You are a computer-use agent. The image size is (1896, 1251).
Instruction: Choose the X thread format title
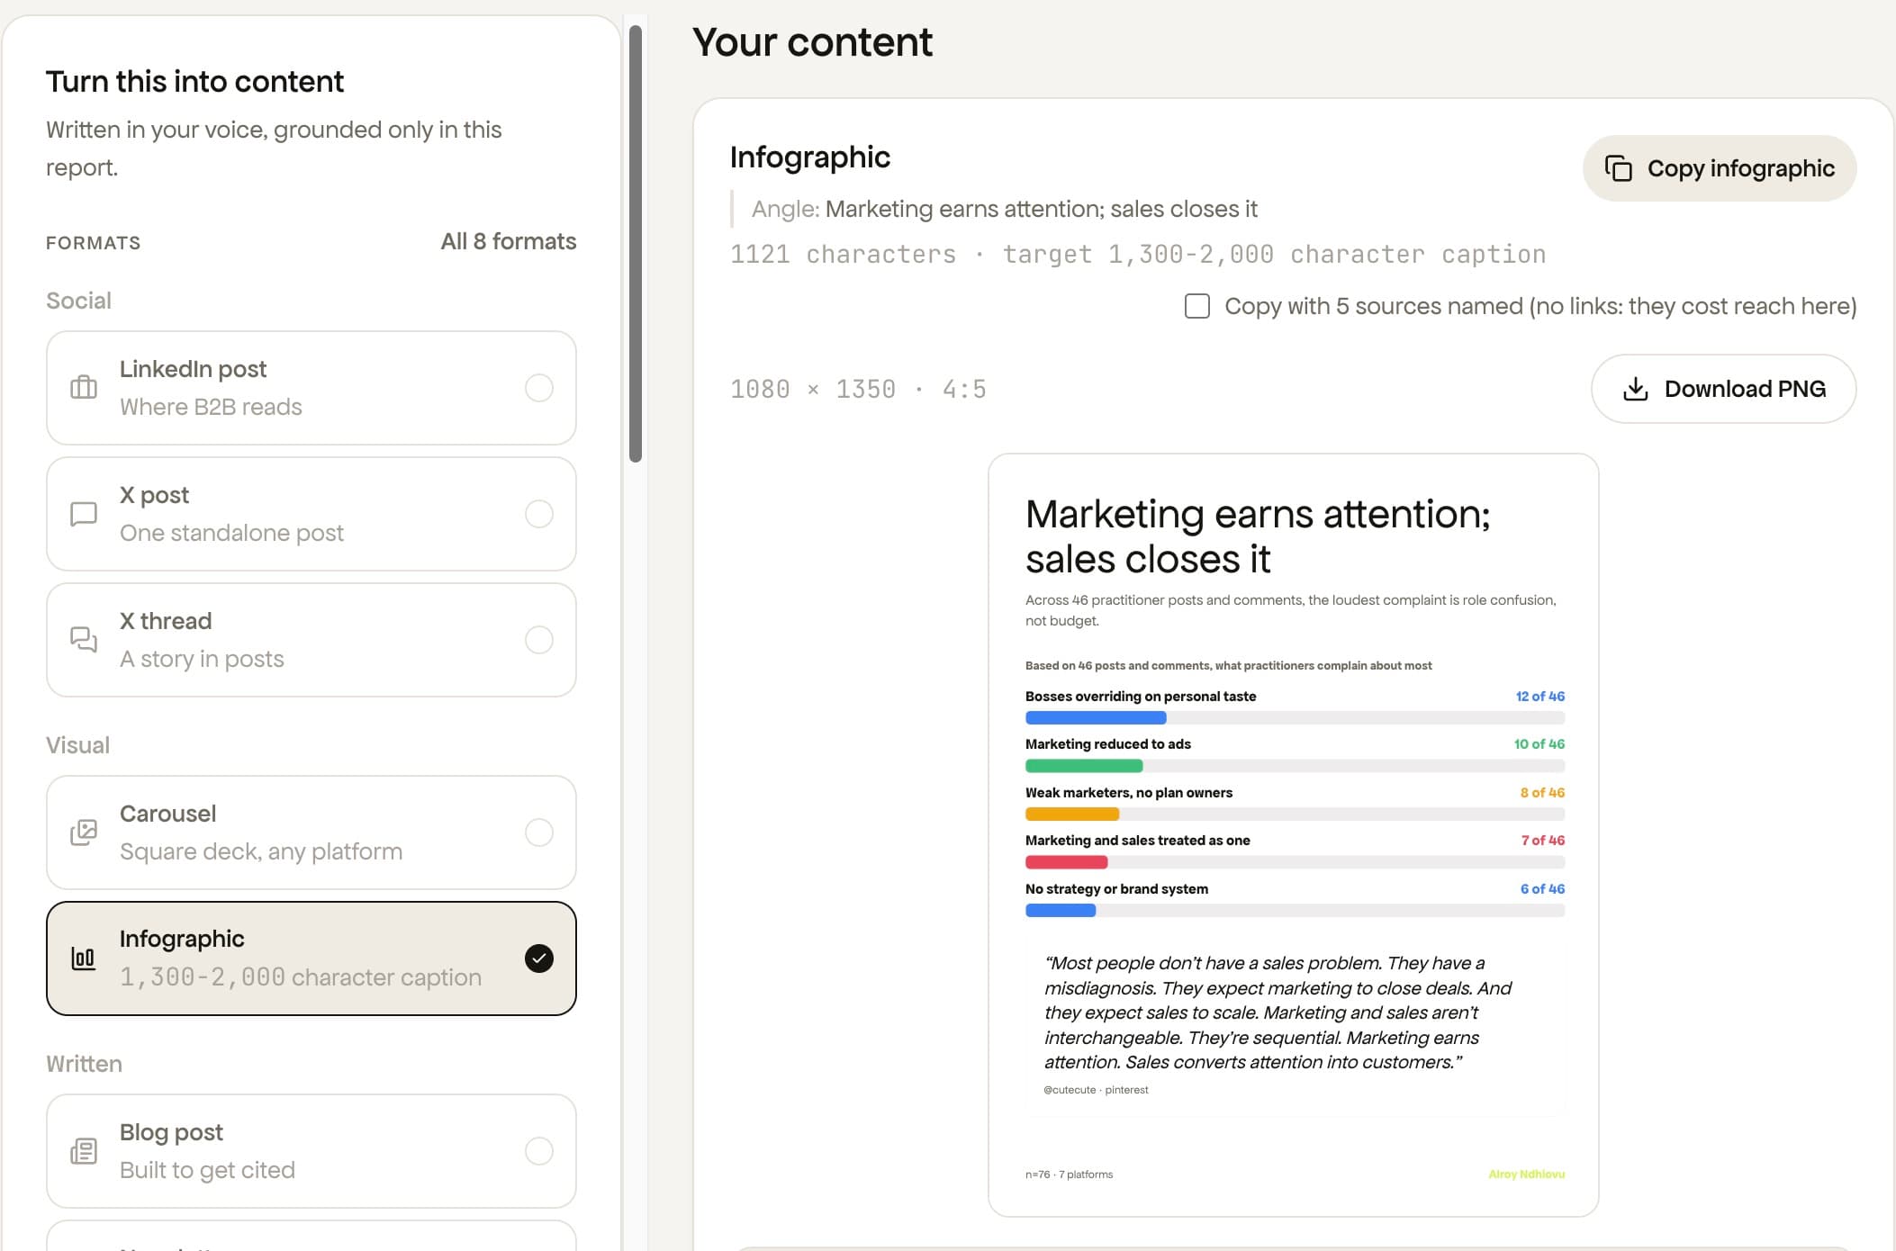(166, 621)
